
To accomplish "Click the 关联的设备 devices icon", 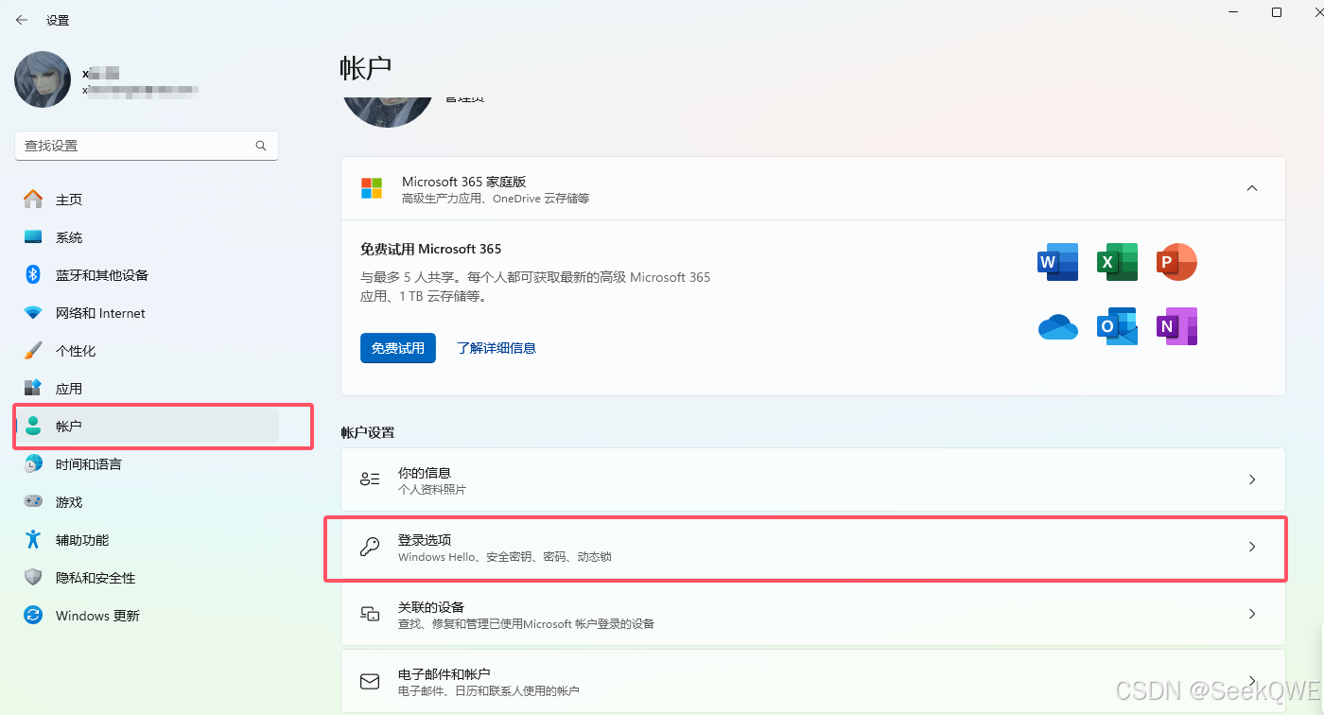I will [370, 614].
